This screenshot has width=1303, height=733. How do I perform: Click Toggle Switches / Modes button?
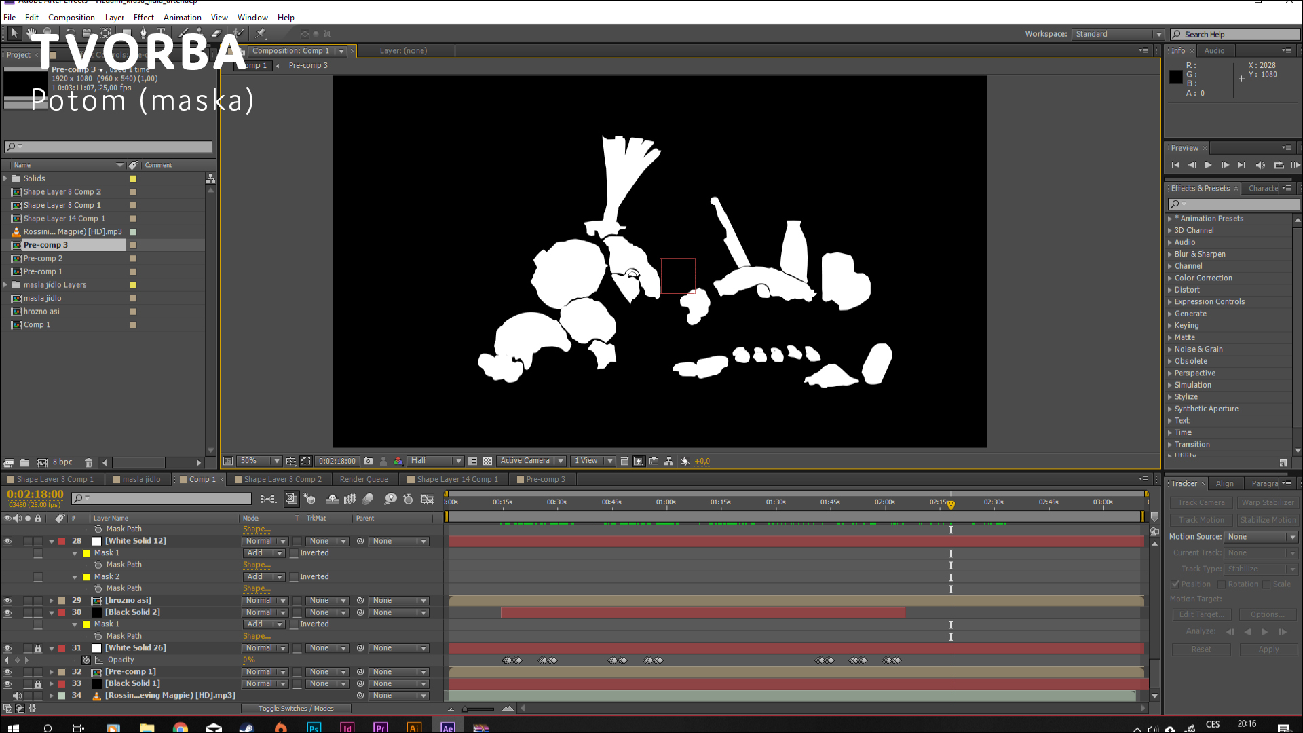[x=296, y=709]
